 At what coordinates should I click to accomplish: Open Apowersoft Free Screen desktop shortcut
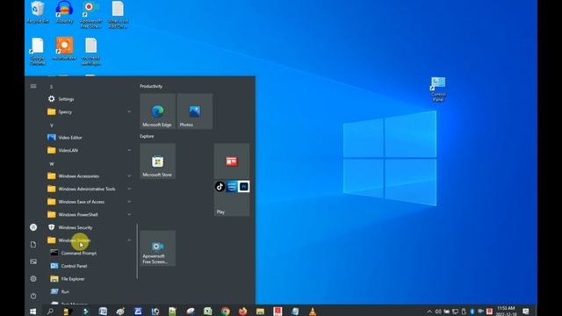(91, 15)
